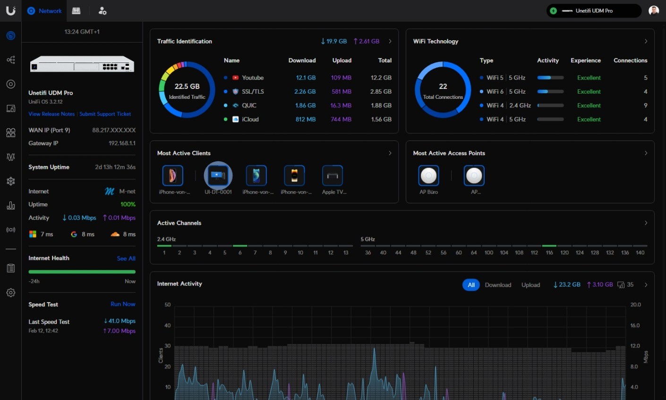Image resolution: width=666 pixels, height=400 pixels.
Task: Switch Internet Activity filter to Upload
Action: click(530, 285)
